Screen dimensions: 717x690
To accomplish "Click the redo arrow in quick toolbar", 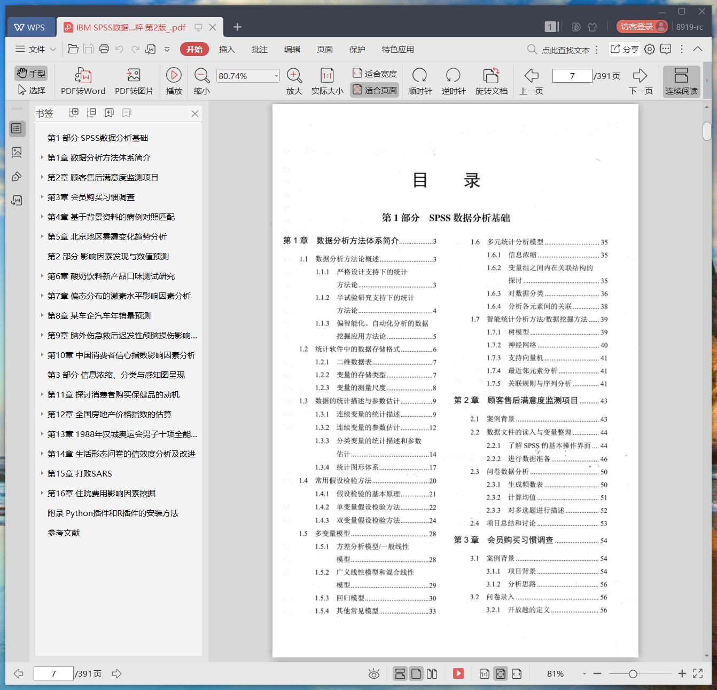I will click(x=135, y=49).
